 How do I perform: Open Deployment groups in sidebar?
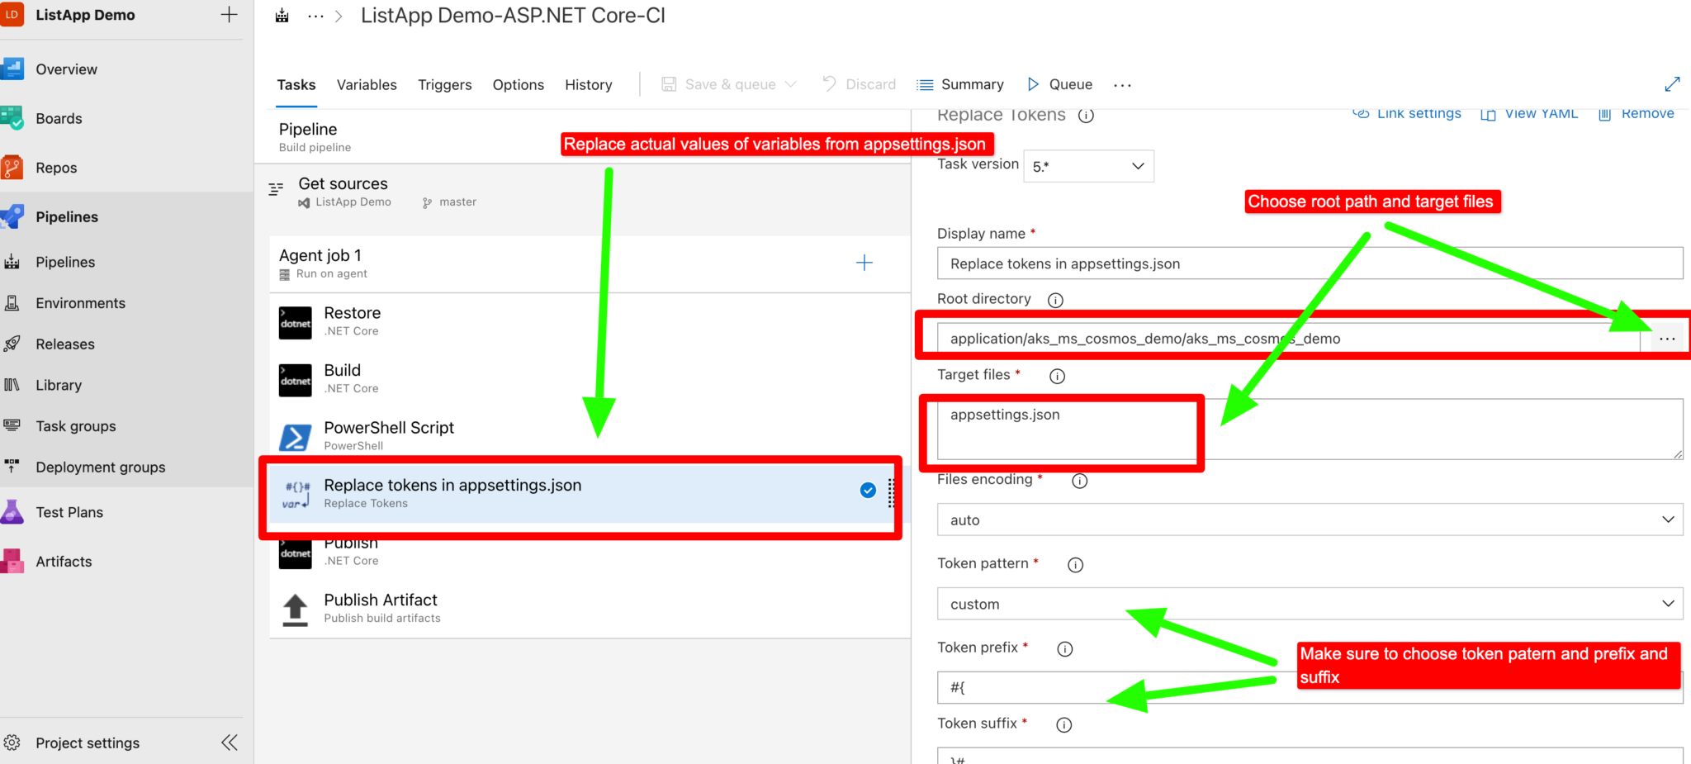[x=12, y=467]
